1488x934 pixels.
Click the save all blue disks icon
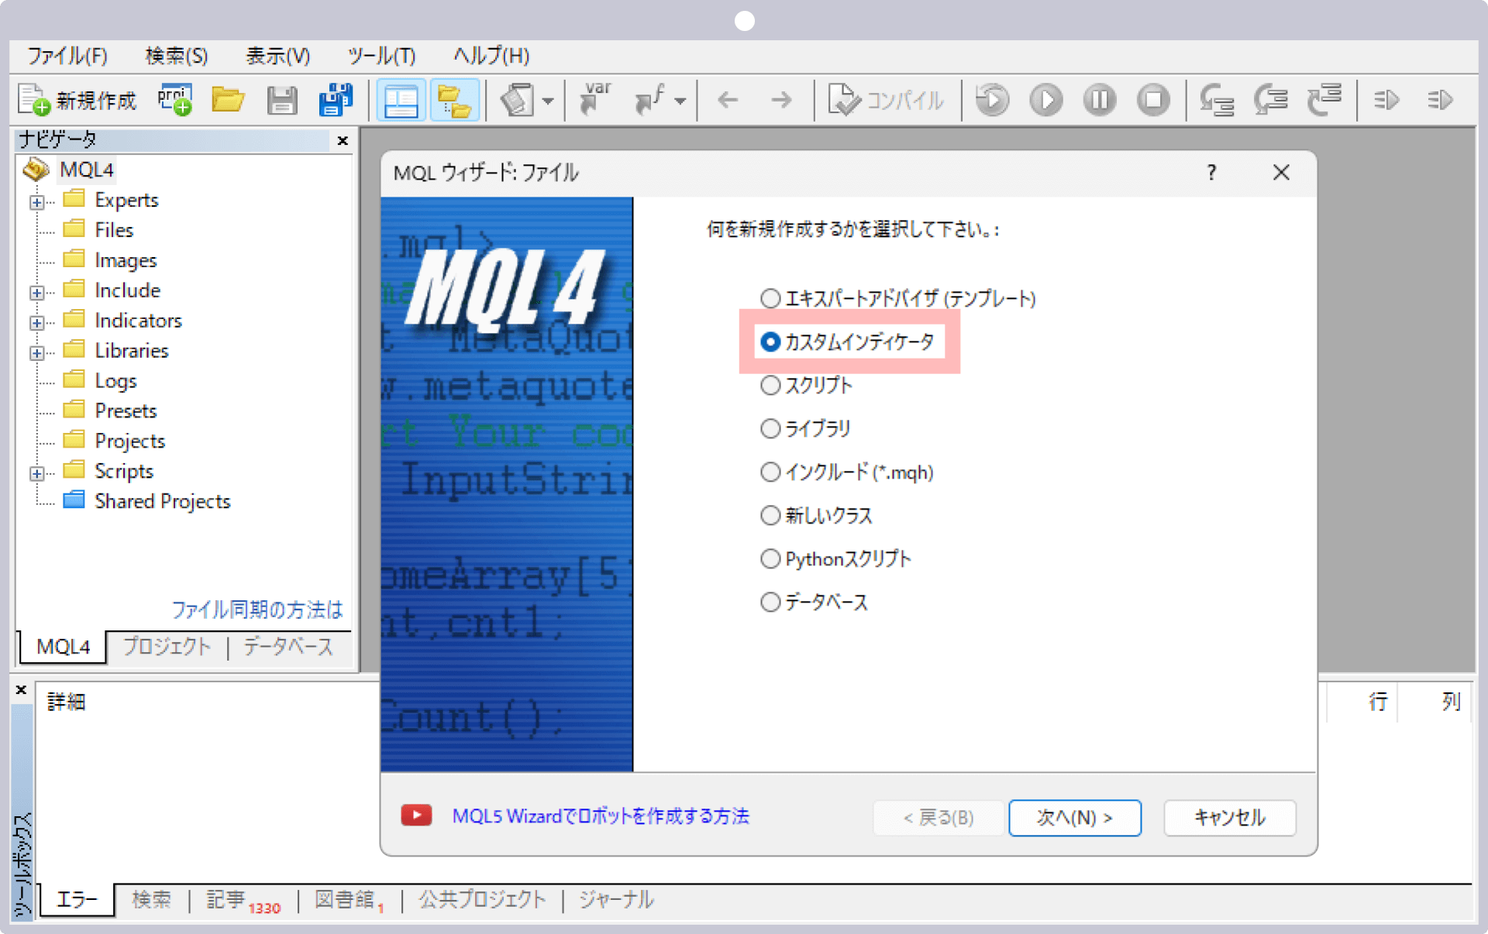[336, 100]
